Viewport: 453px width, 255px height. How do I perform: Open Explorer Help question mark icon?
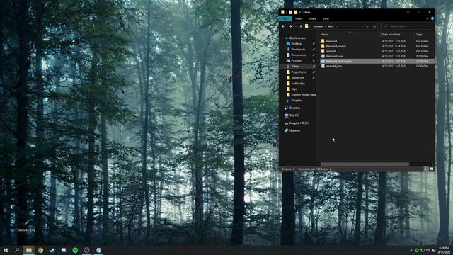432,18
